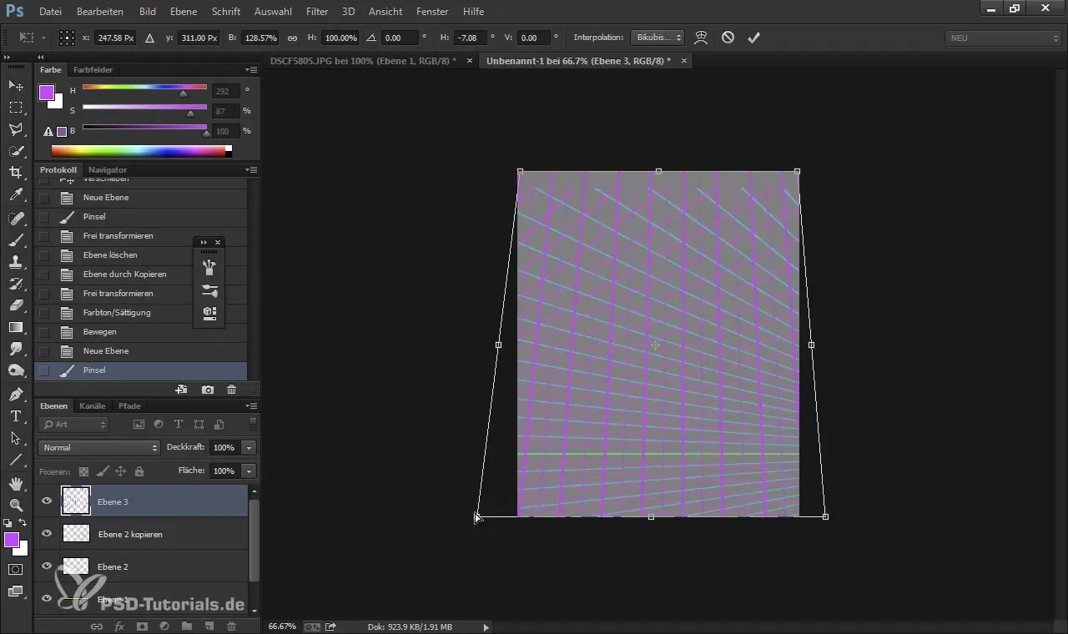Select the Crop tool
The image size is (1068, 634).
click(16, 173)
